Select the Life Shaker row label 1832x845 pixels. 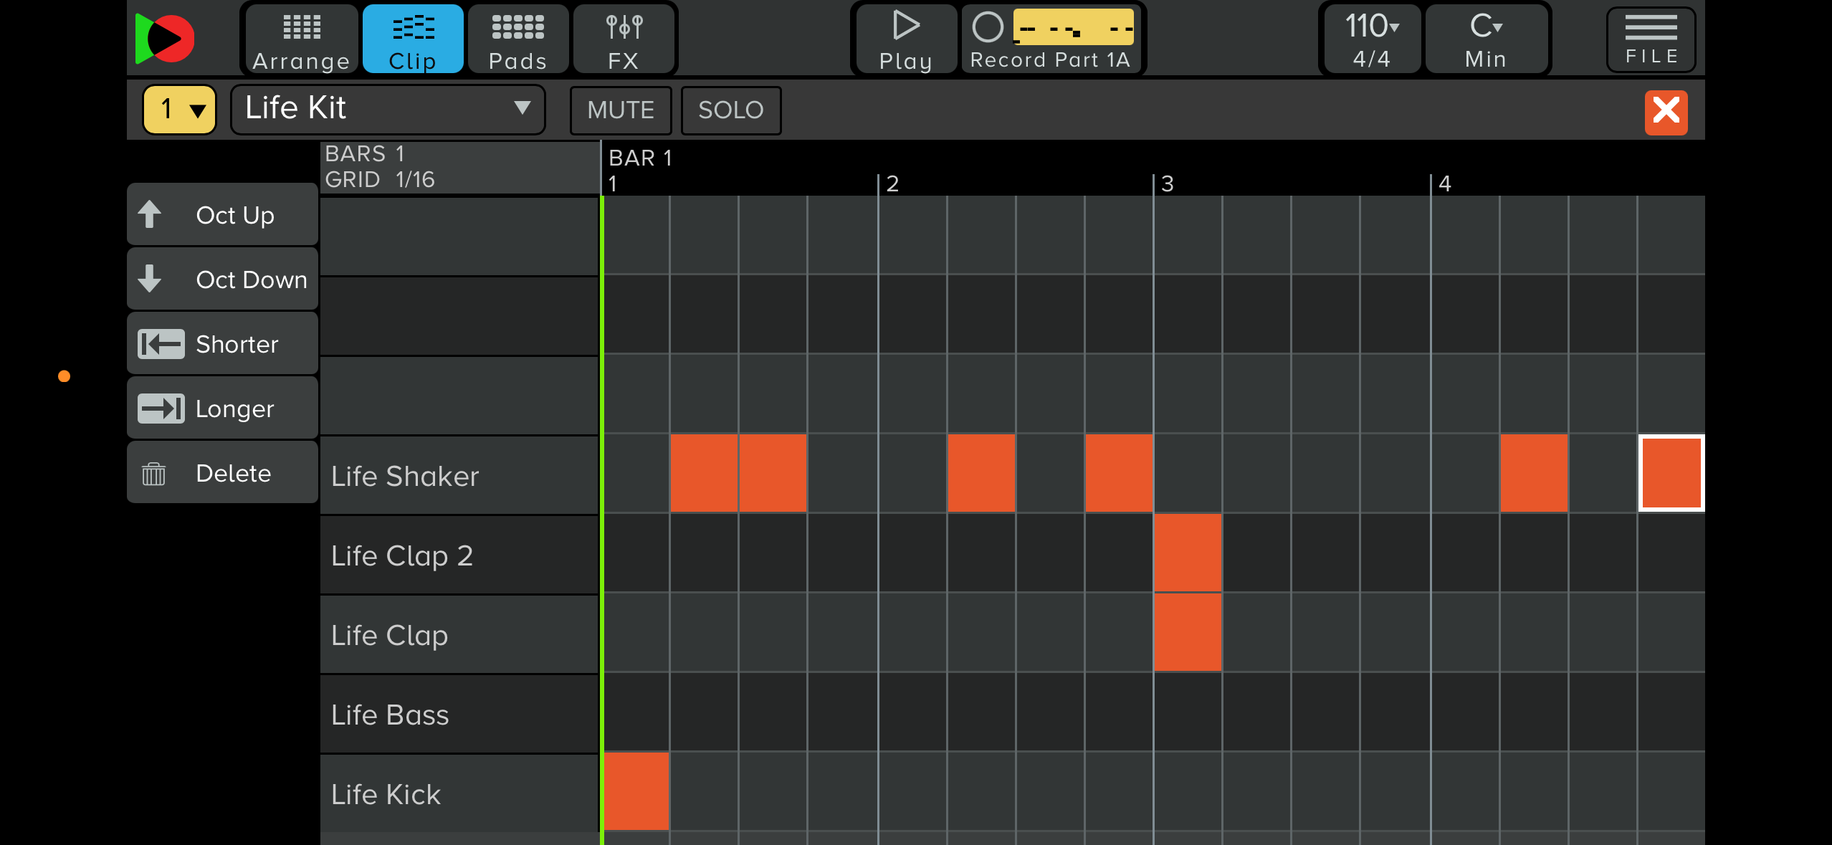click(459, 475)
